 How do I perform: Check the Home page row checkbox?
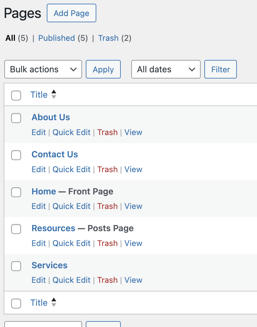[x=16, y=192]
